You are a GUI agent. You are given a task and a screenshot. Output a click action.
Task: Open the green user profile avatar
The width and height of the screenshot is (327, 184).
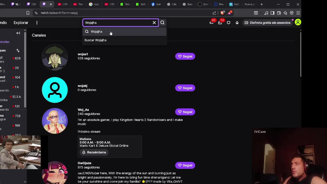pyautogui.click(x=298, y=22)
